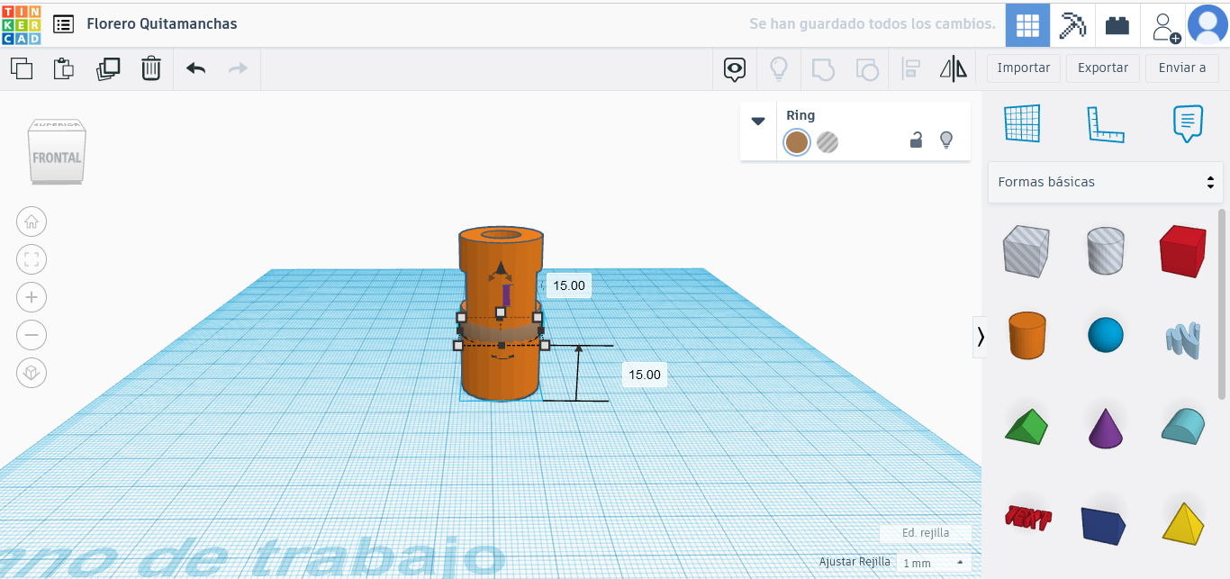
Task: Click the Home view button
Action: [x=32, y=222]
